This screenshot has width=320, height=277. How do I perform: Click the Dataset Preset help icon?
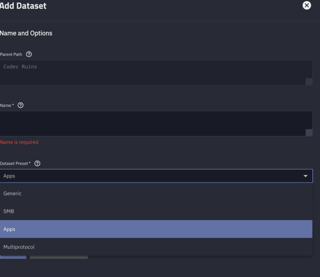[37, 163]
